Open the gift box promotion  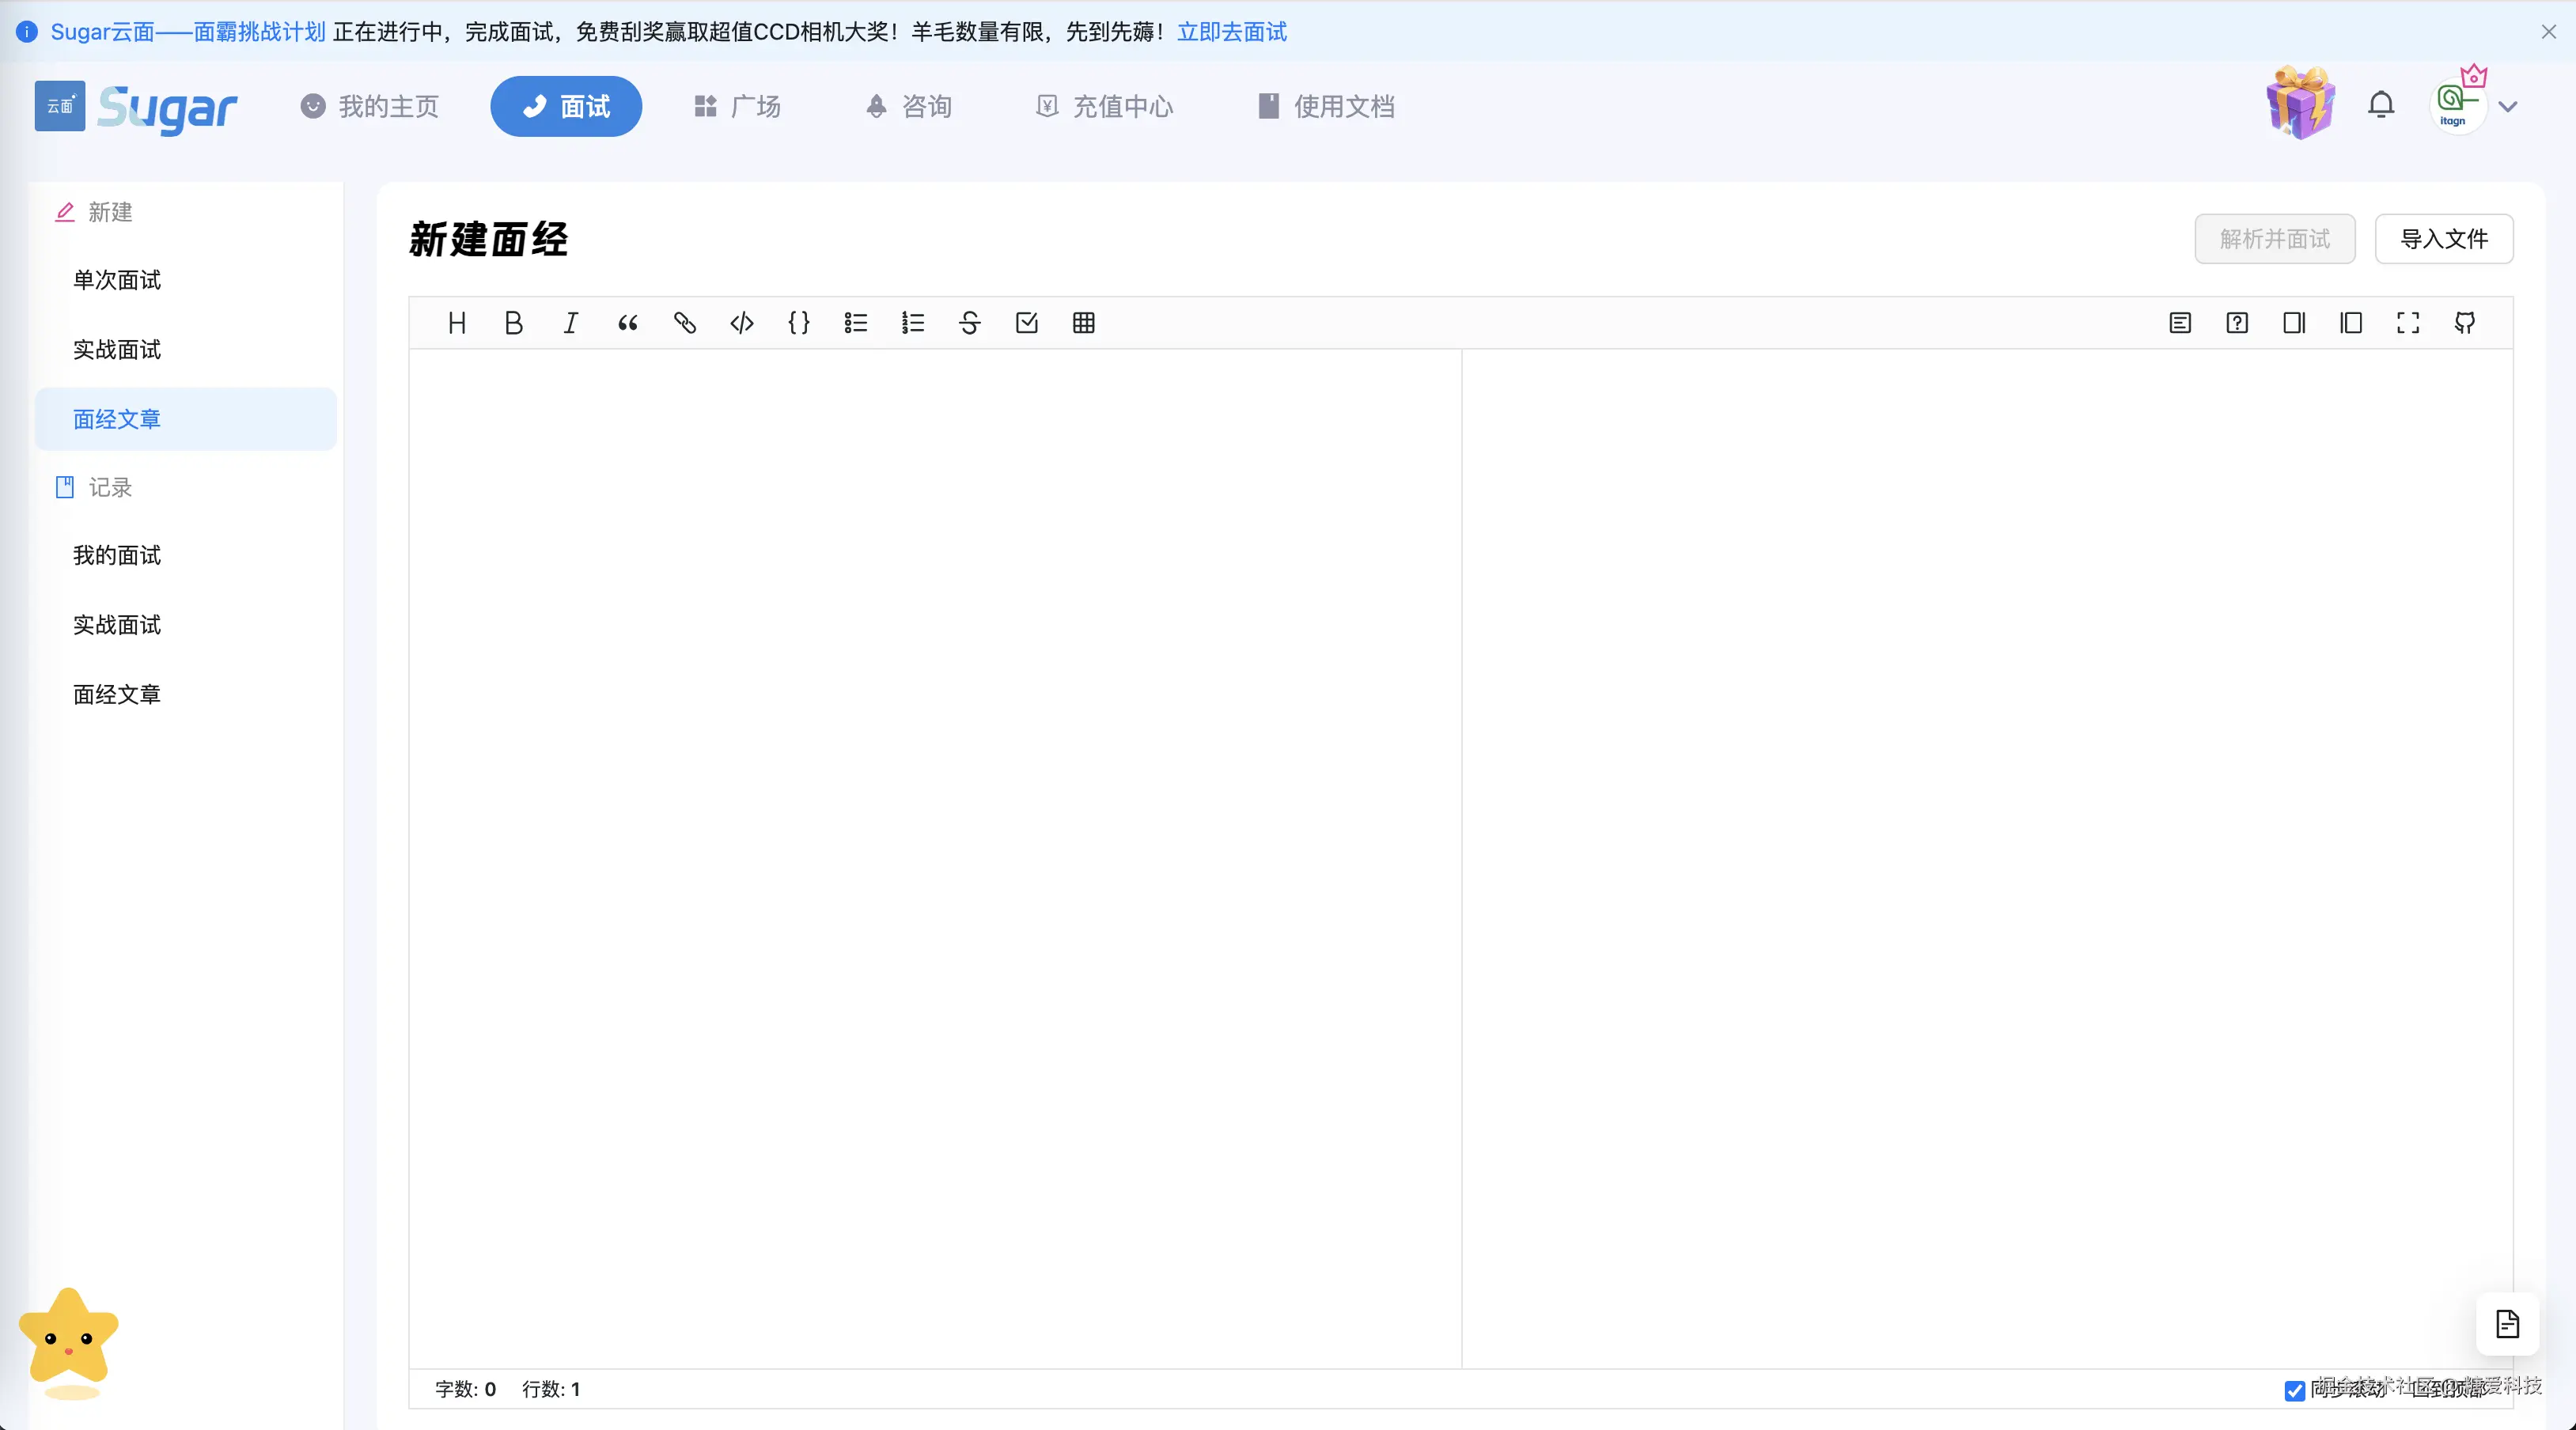click(2299, 101)
